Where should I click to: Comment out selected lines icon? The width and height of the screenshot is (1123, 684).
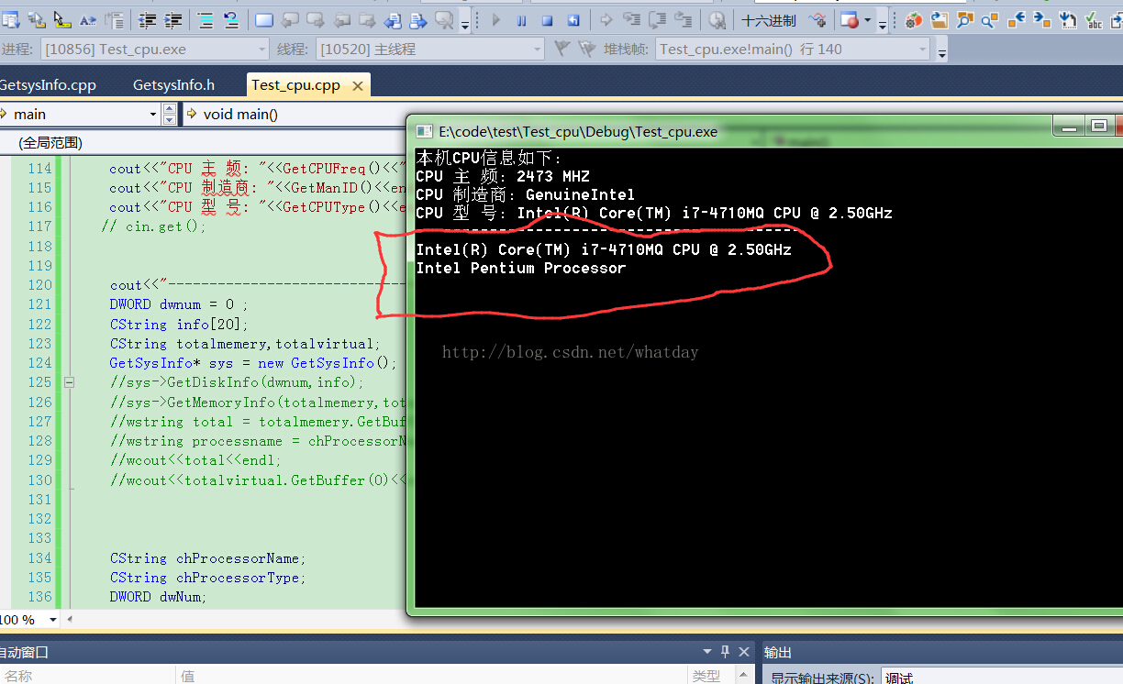click(206, 20)
